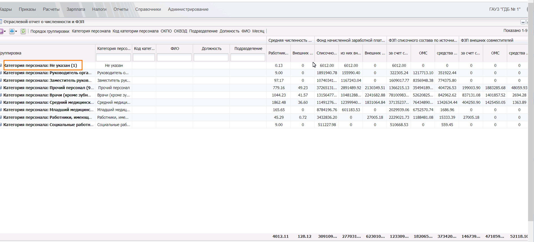The image size is (534, 242).
Task: Click Месяц in the grouping order
Action: tap(258, 31)
